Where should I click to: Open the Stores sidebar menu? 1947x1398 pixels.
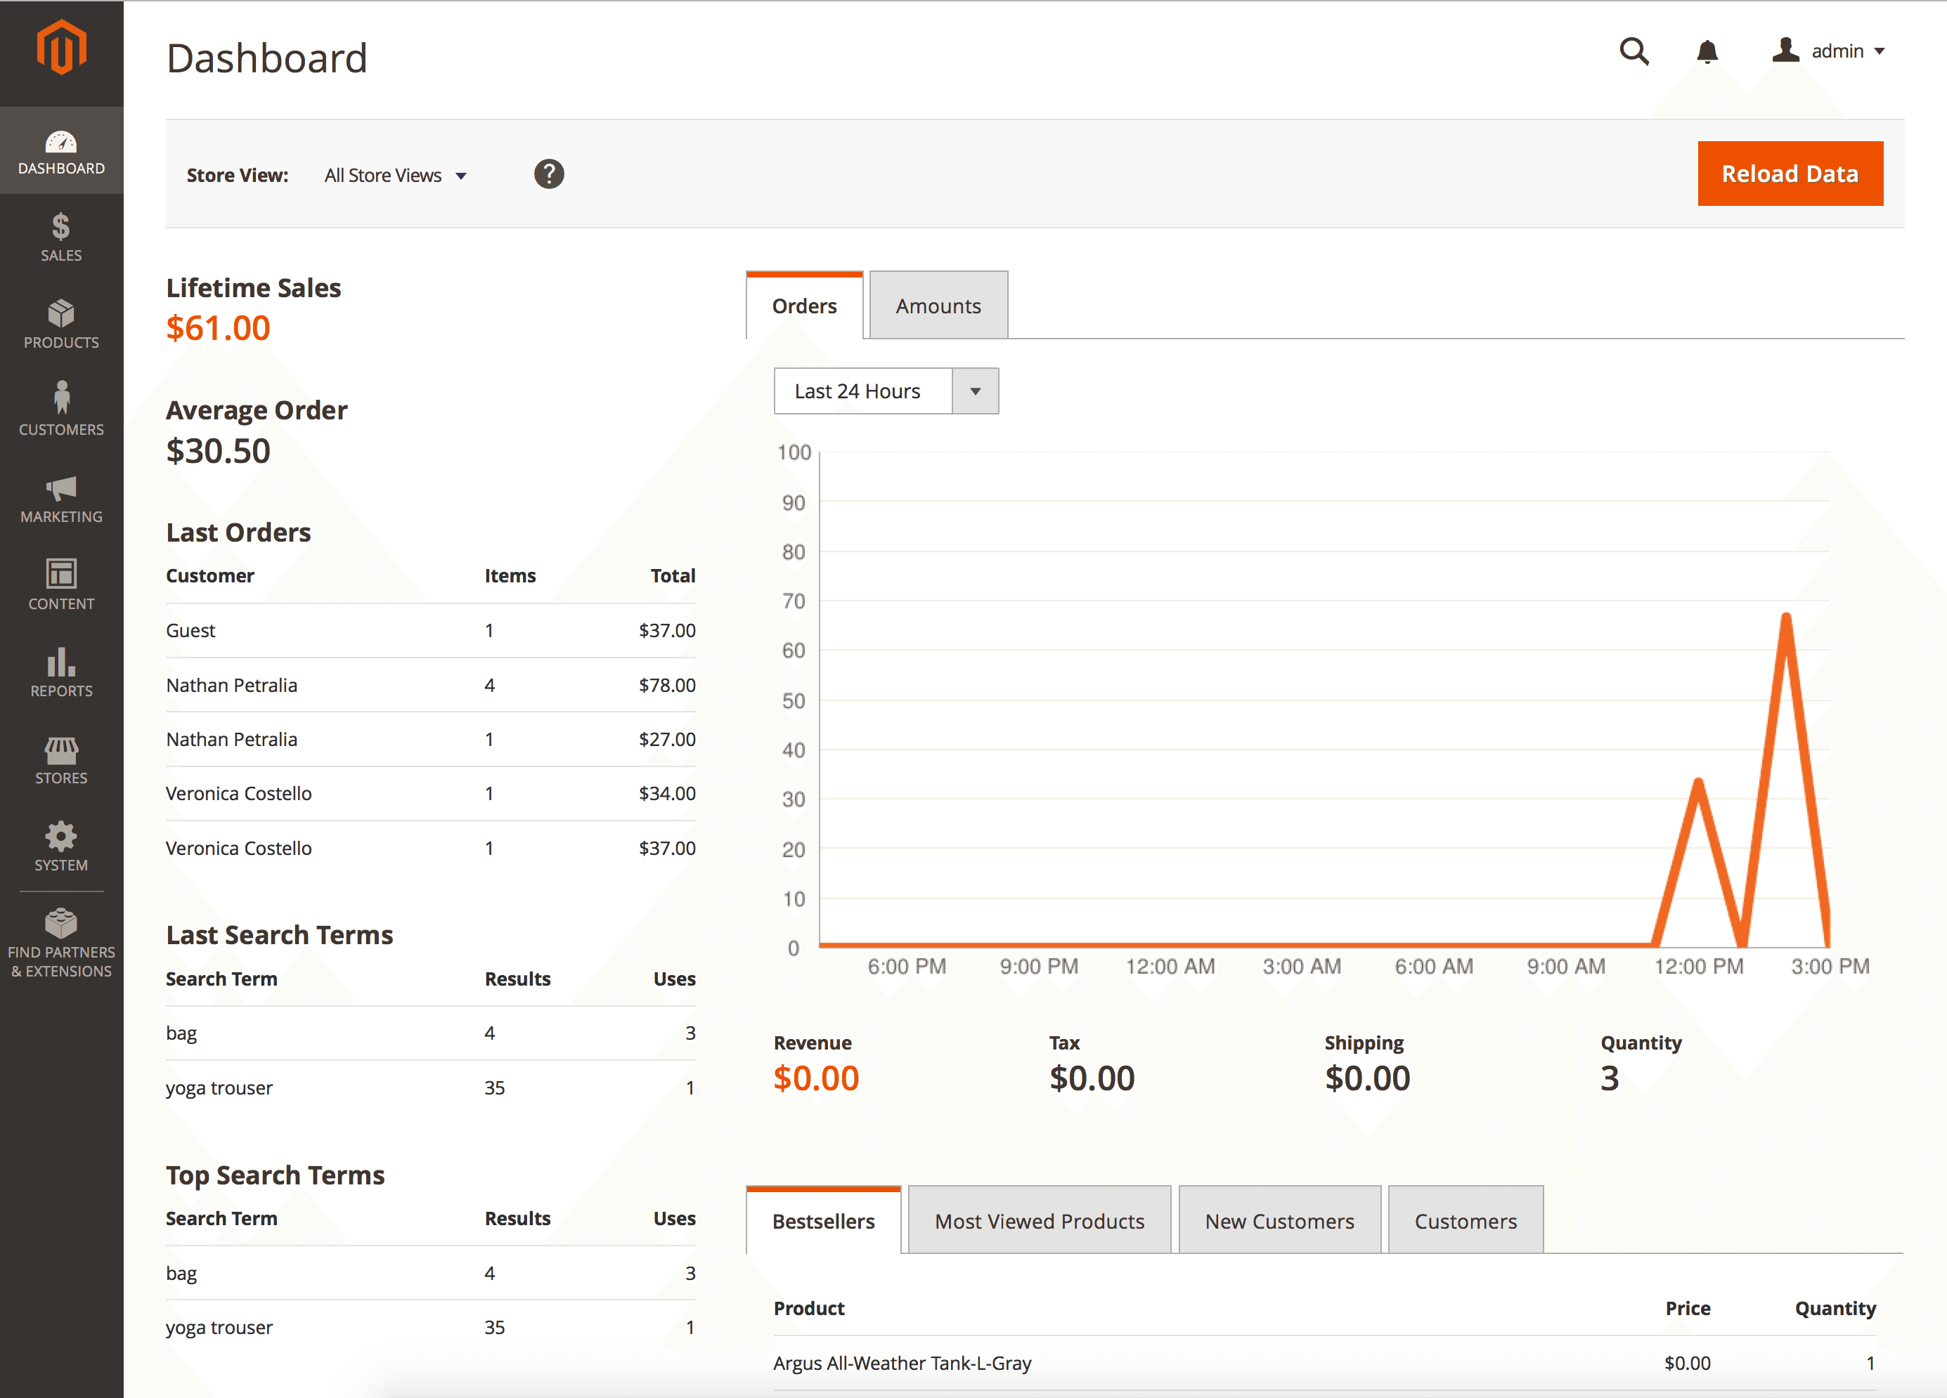coord(61,759)
